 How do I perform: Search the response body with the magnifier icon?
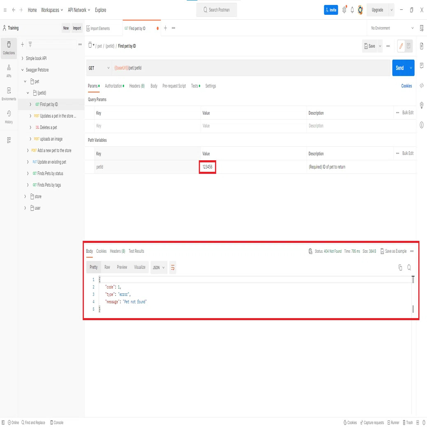[x=409, y=268]
